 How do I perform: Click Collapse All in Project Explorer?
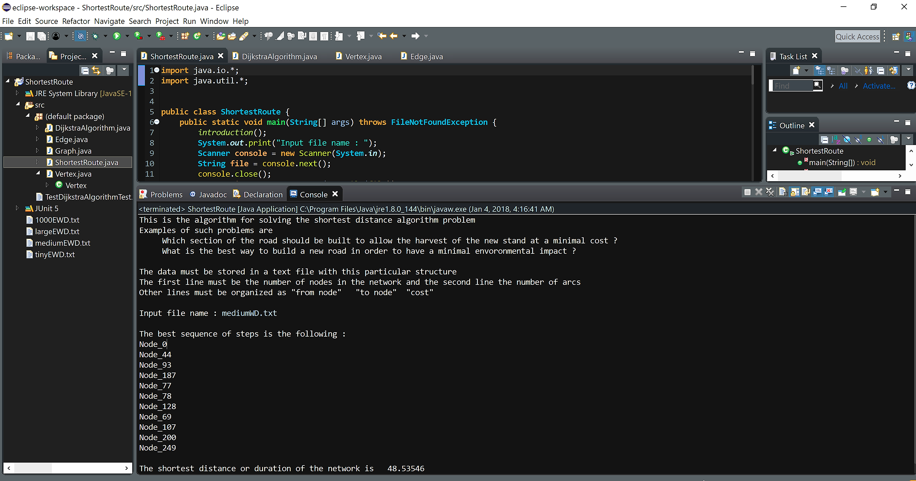tap(85, 70)
